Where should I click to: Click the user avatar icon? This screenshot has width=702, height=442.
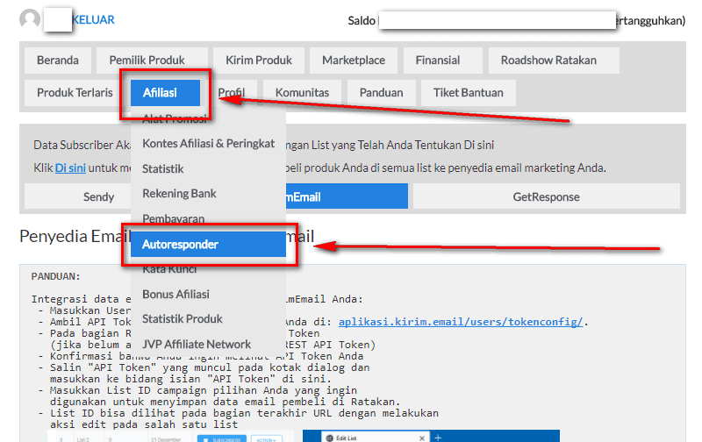[x=30, y=19]
